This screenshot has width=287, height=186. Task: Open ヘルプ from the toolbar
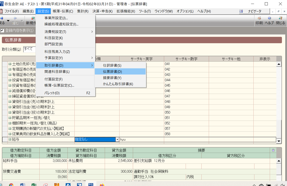click(x=269, y=20)
